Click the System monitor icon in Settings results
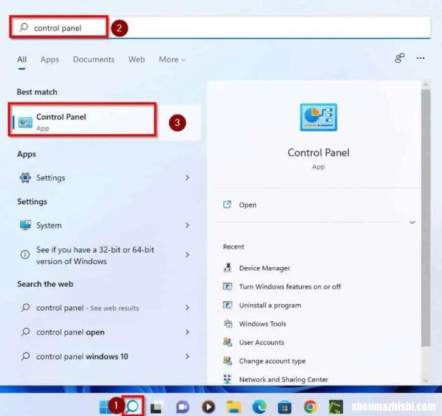 pyautogui.click(x=26, y=225)
